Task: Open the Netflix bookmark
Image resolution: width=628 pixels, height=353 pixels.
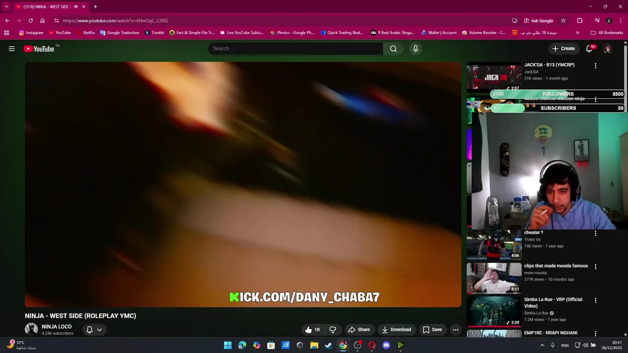Action: coord(85,33)
